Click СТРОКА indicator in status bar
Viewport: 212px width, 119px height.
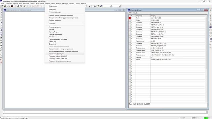pos(194,118)
